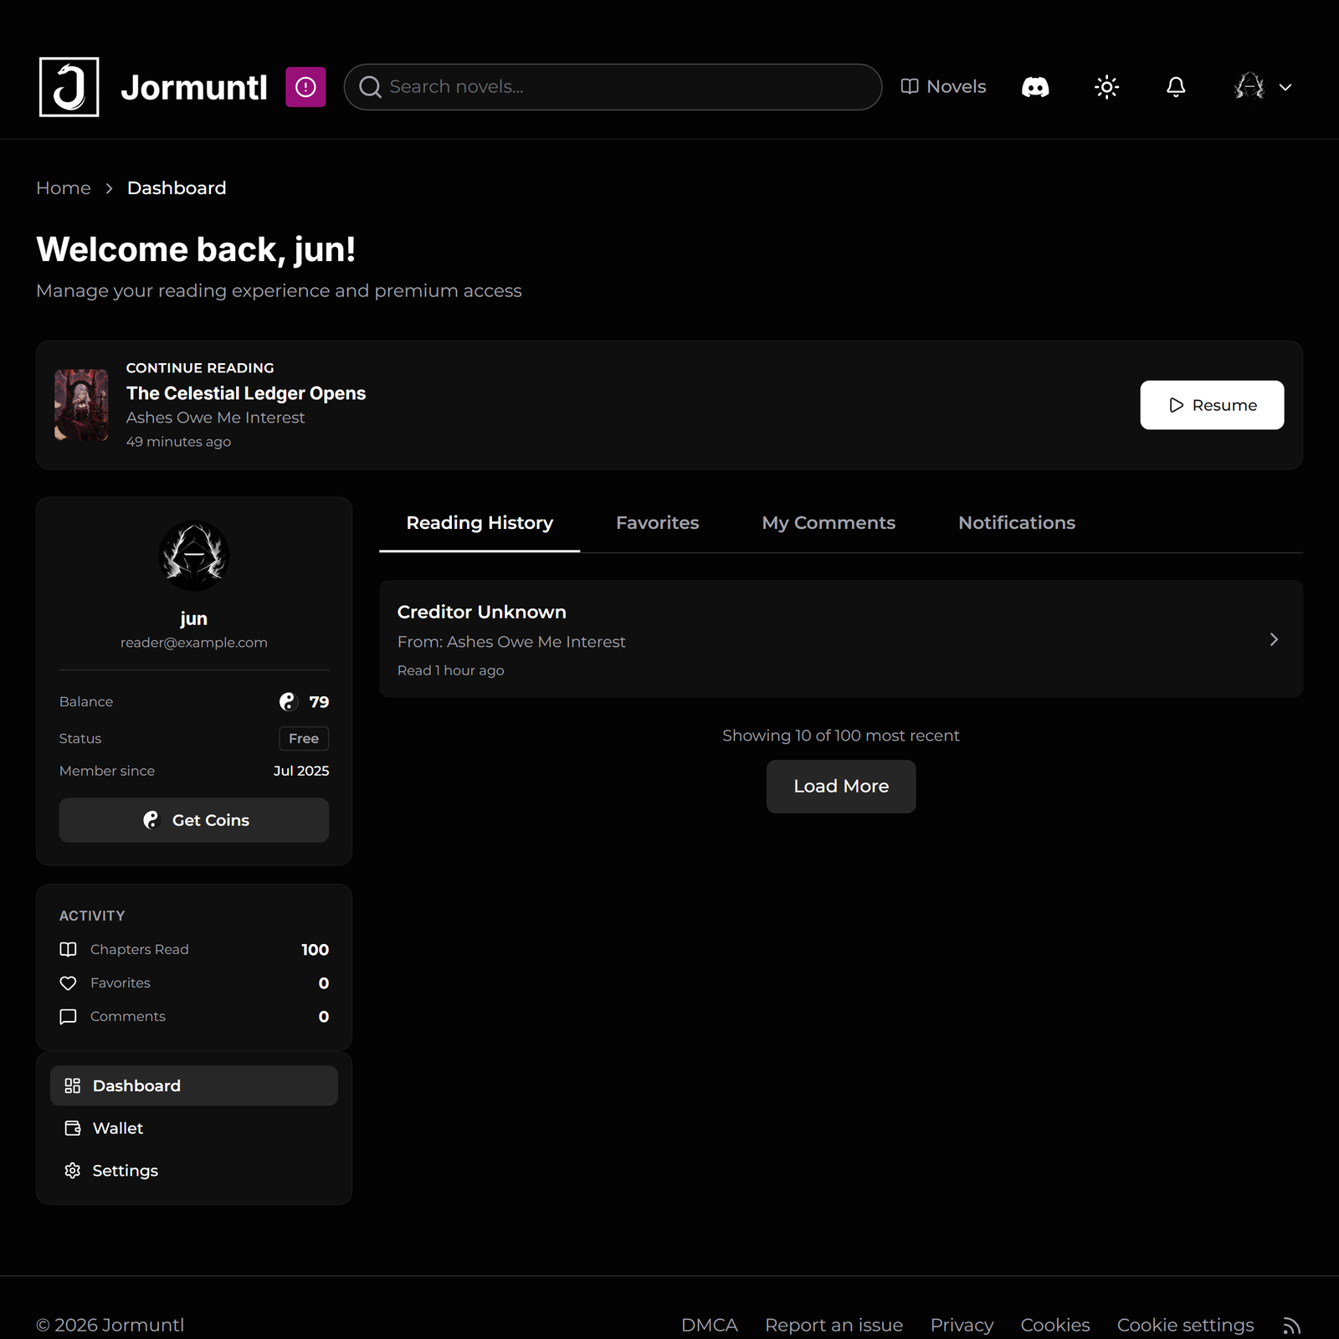
Task: Go to Home breadcrumb
Action: pos(64,188)
